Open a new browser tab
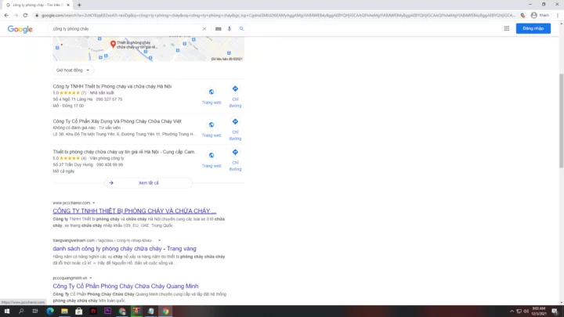This screenshot has height=317, width=564. (79, 5)
